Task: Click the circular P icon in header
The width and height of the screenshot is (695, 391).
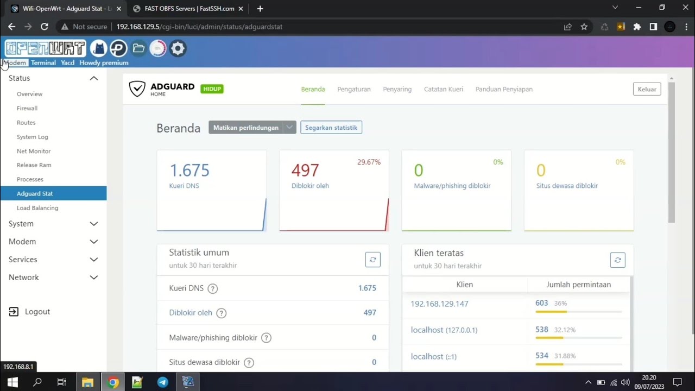Action: coord(118,48)
